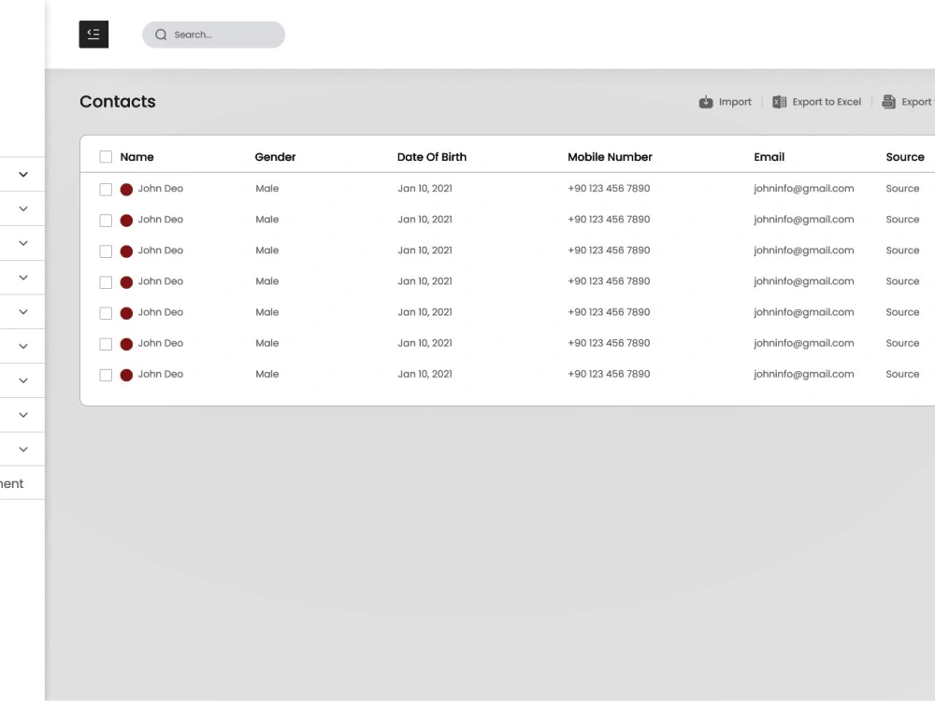Check the third John Deo row checkbox
The image size is (935, 701).
pyautogui.click(x=106, y=251)
